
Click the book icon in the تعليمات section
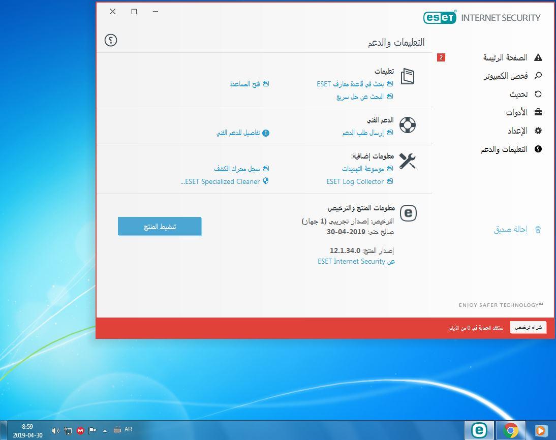pos(408,77)
